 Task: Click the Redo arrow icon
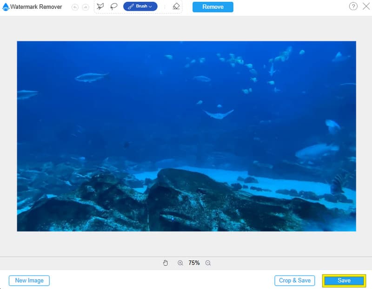click(x=85, y=7)
